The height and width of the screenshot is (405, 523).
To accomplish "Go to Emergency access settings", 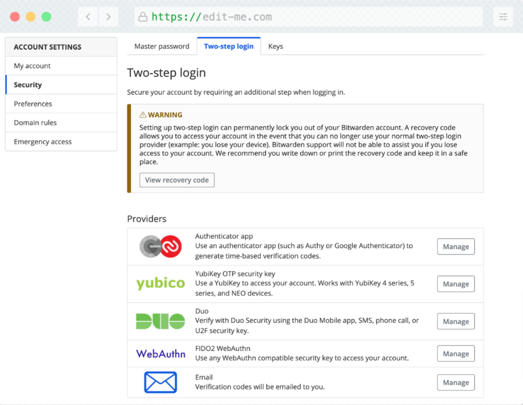I will tap(43, 142).
